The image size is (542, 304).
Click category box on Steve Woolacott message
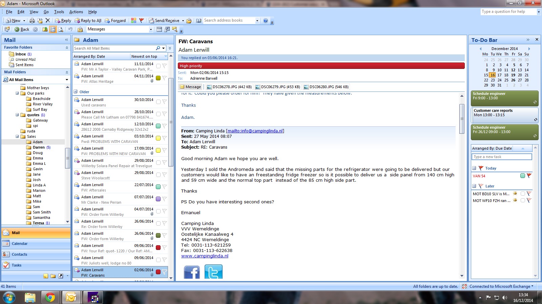coord(158,175)
